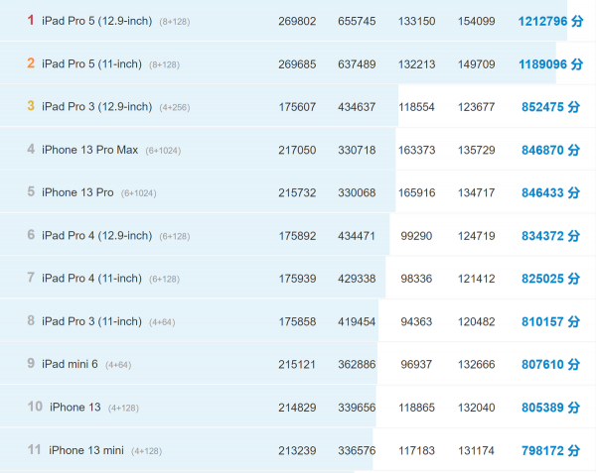Click the value 269685
This screenshot has height=473, width=596.
coord(297,64)
